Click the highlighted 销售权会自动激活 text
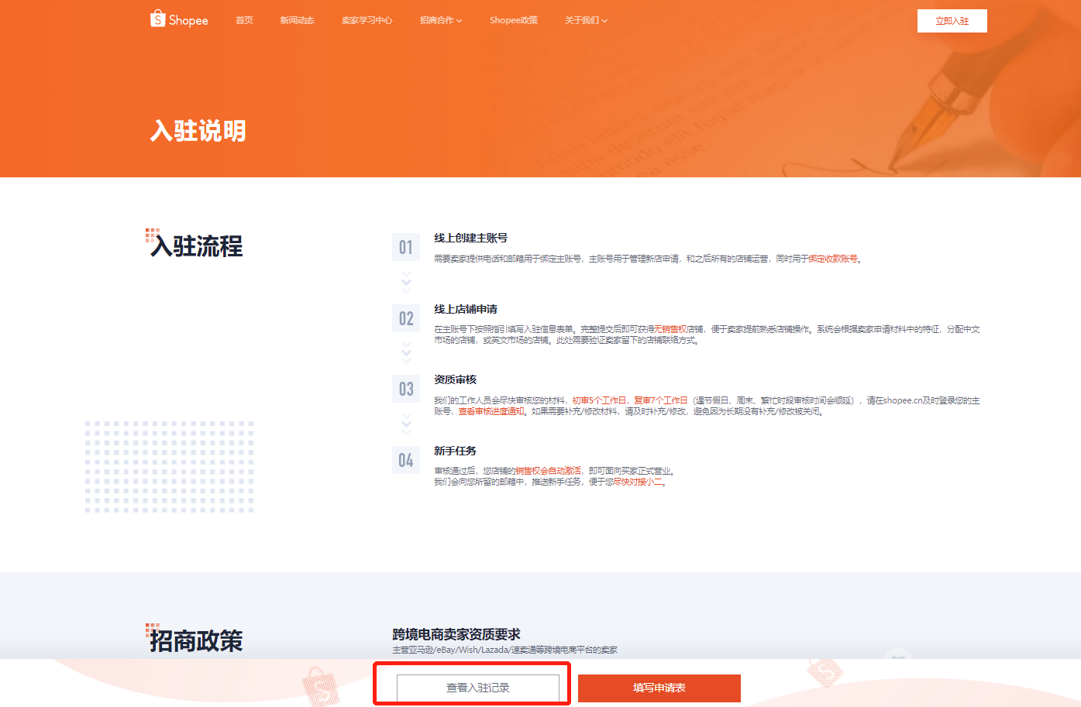This screenshot has width=1081, height=707. (548, 471)
